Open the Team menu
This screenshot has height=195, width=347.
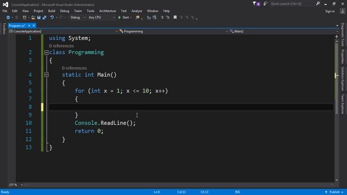point(78,11)
